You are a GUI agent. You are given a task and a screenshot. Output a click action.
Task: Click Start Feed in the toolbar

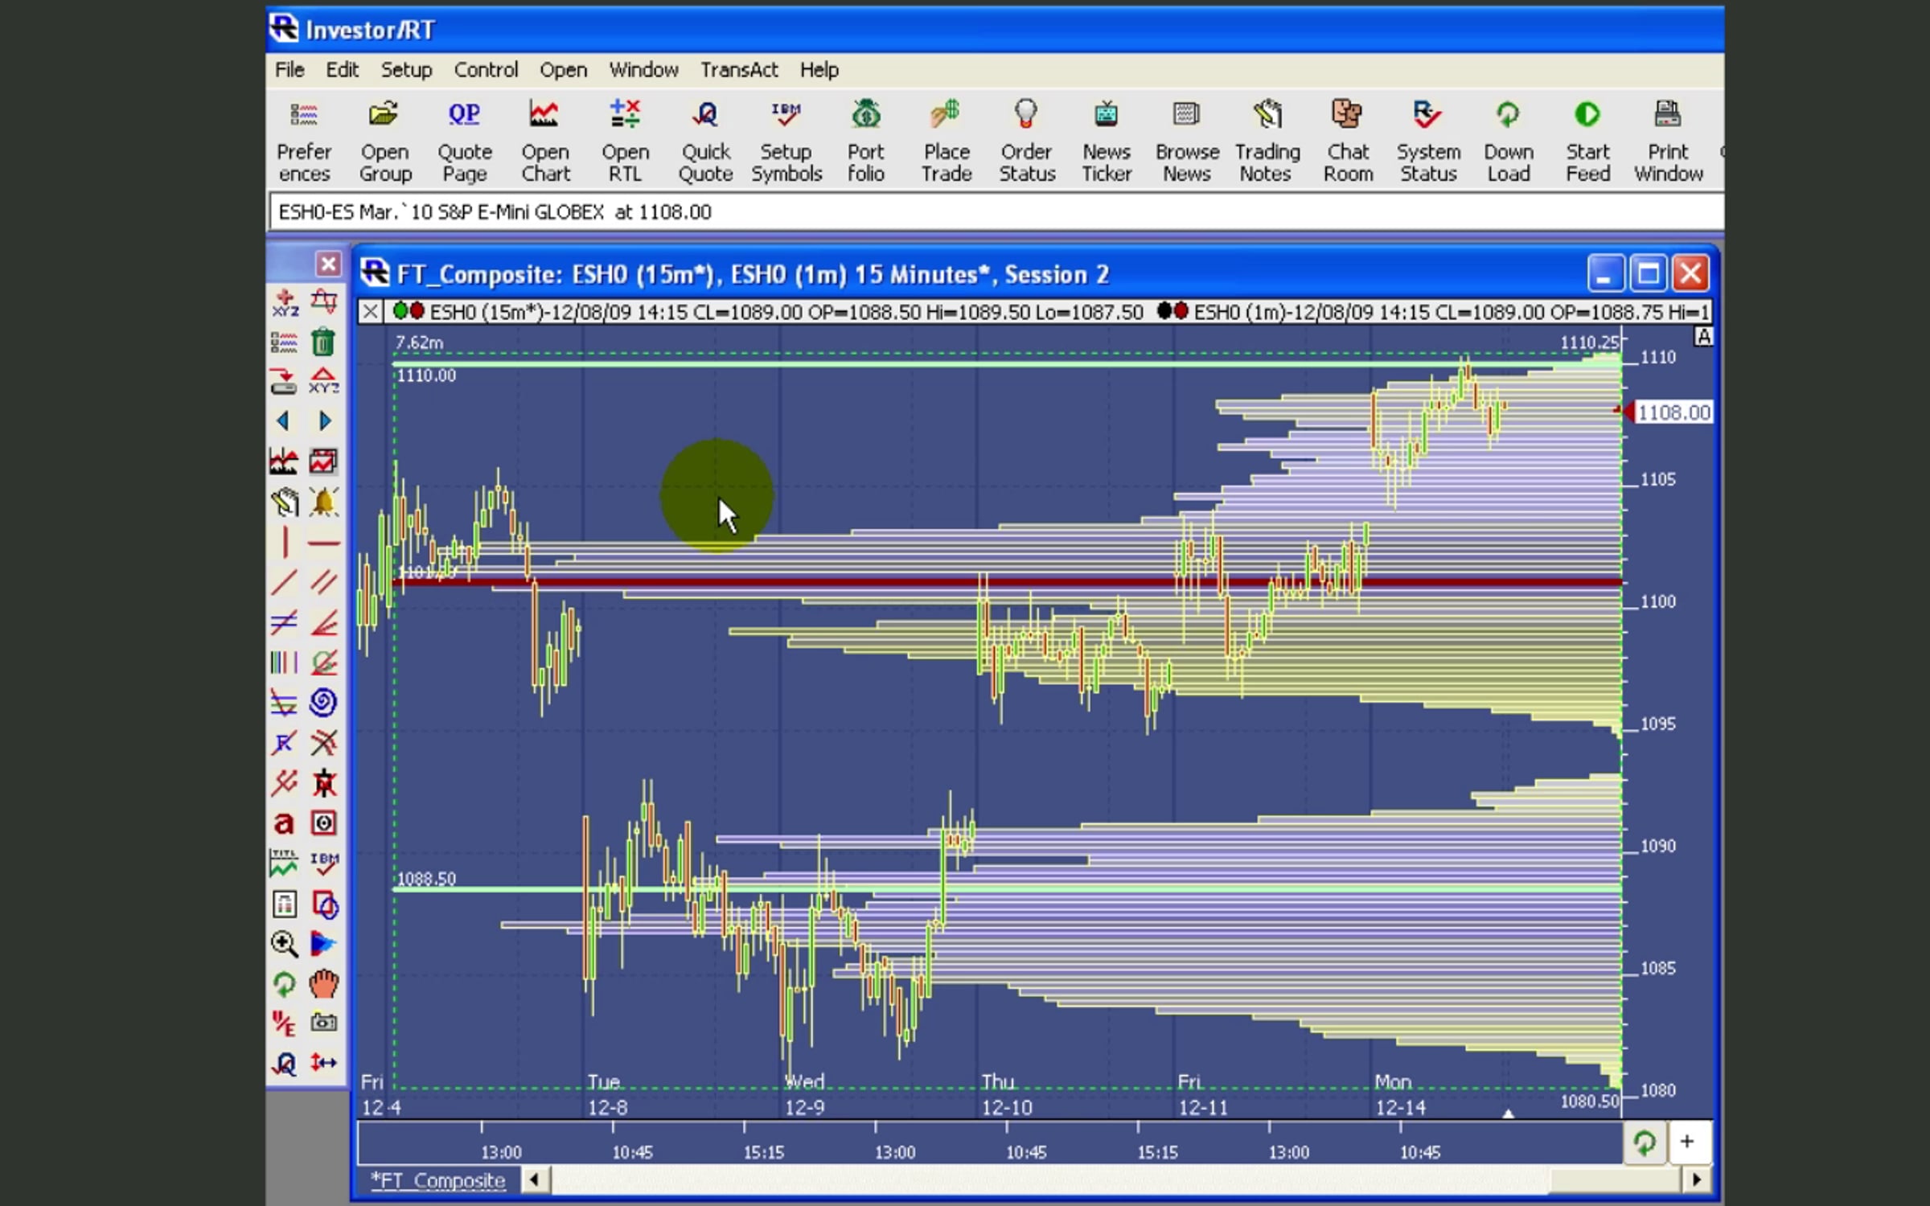pyautogui.click(x=1587, y=141)
